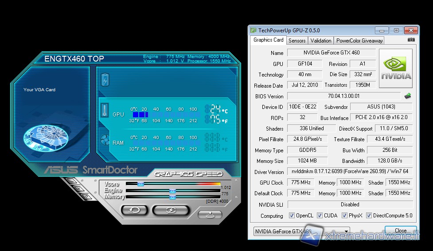Viewport: 433px width, 251px height.
Task: Click the Vcore slider handle
Action: pos(140,183)
